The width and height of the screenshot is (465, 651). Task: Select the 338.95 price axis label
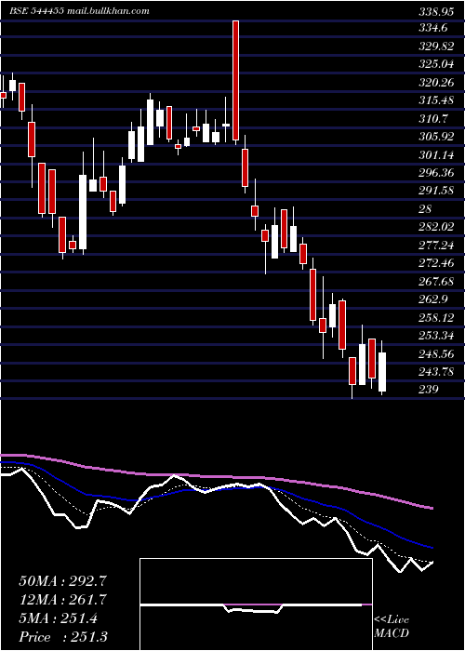pyautogui.click(x=436, y=11)
